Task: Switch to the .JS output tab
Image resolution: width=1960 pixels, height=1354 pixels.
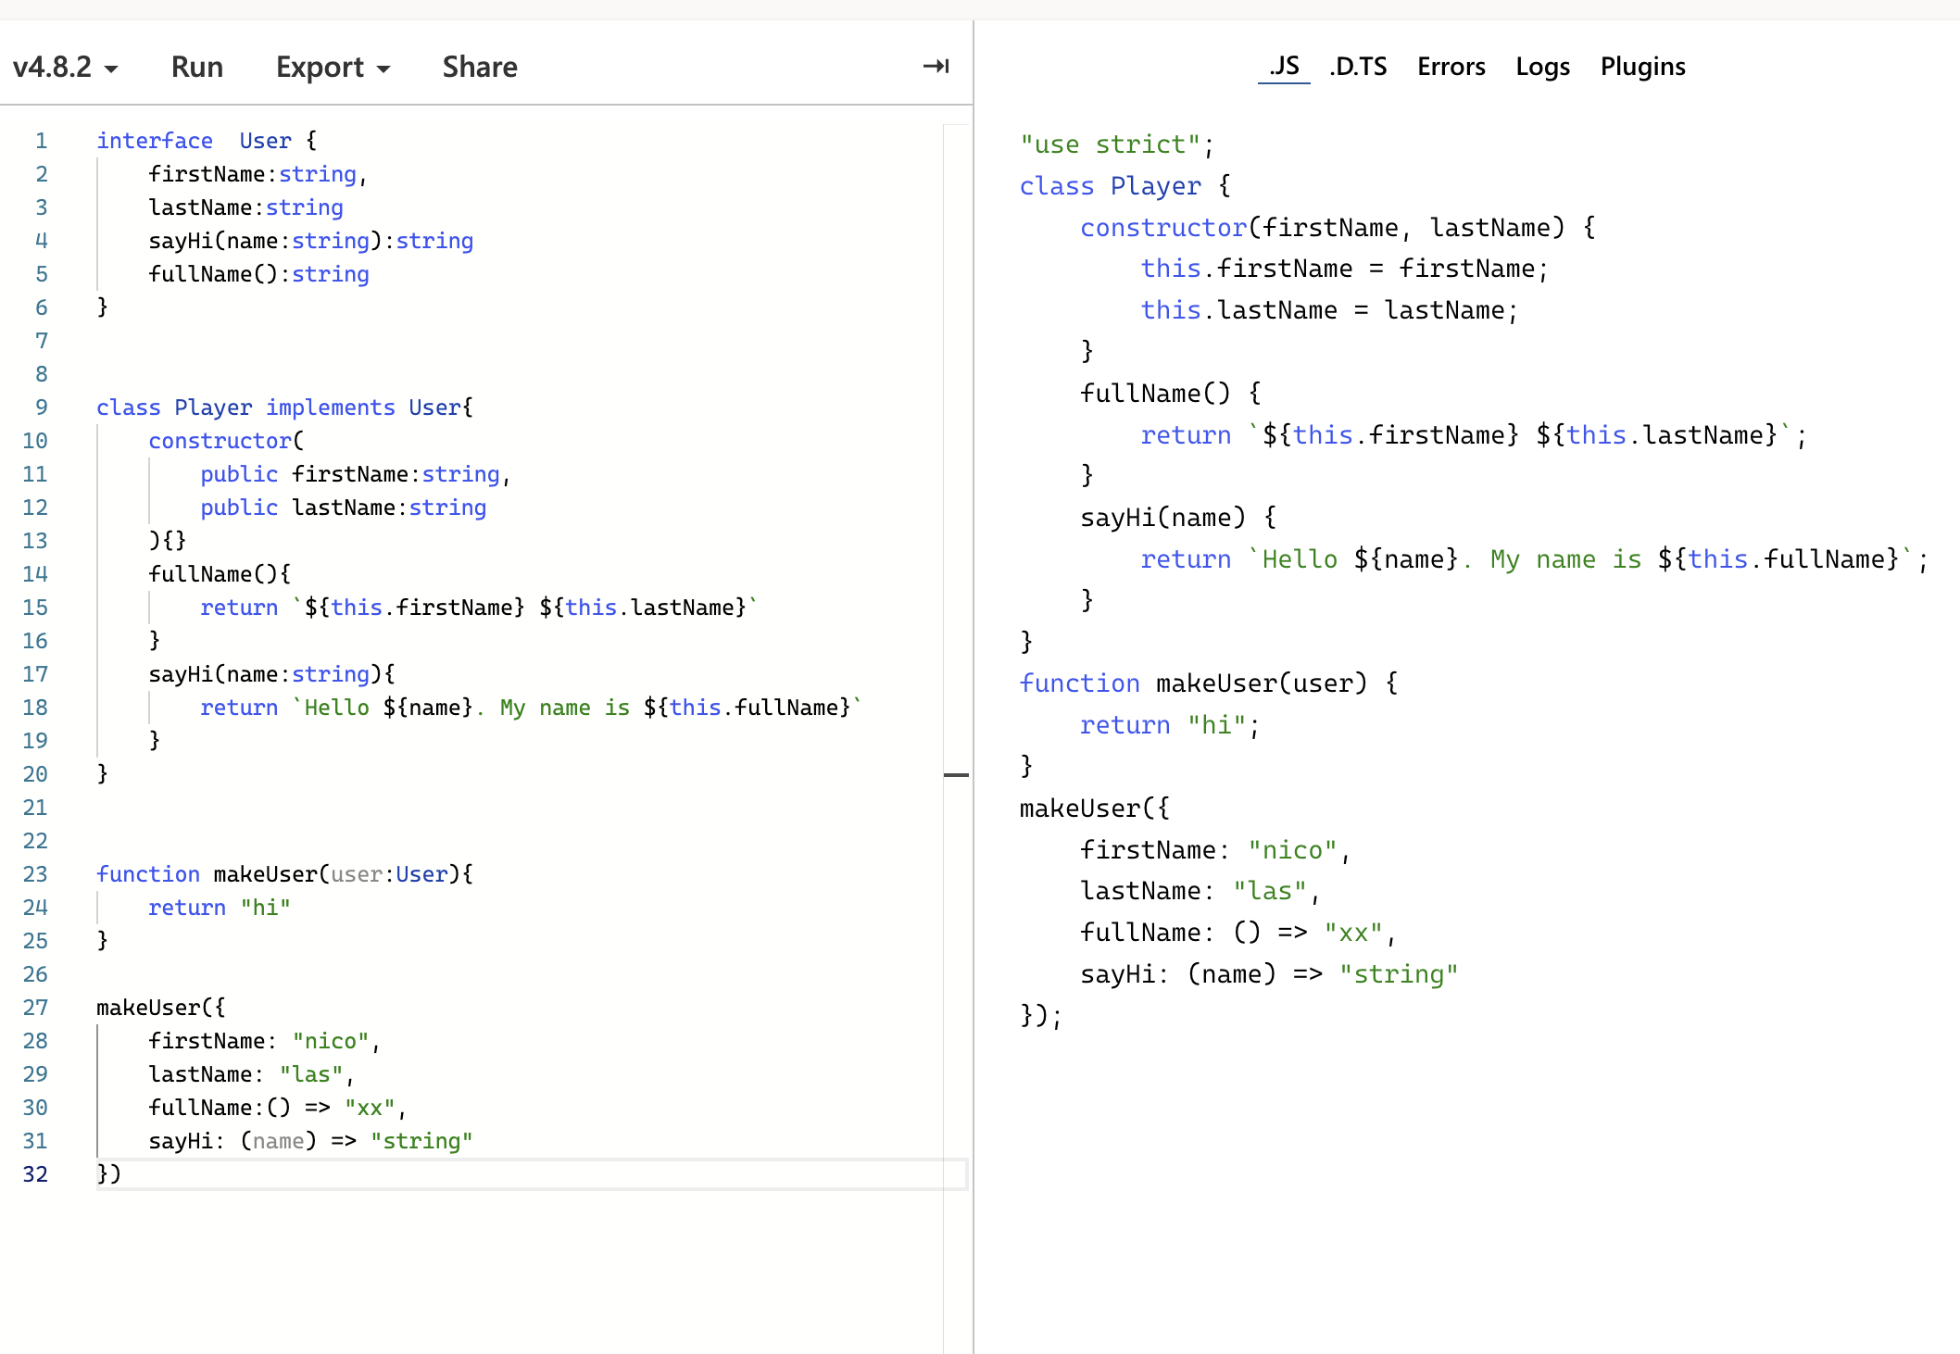Action: (1284, 67)
